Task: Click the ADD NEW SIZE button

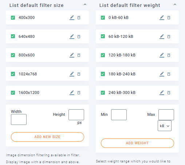Action: [47, 137]
